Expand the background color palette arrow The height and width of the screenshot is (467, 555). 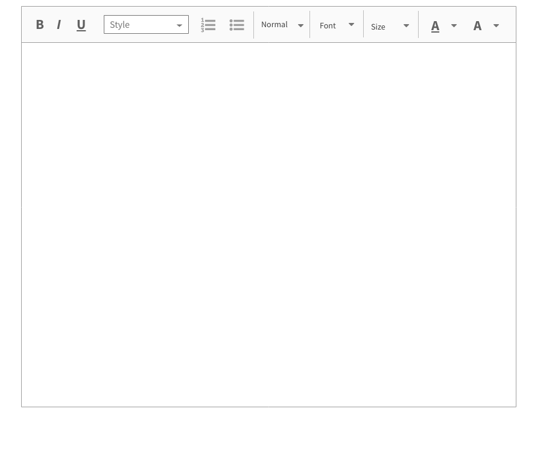pos(496,25)
